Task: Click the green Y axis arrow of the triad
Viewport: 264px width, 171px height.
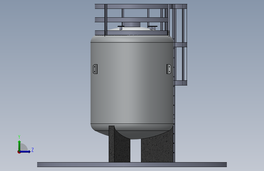Action: tap(19, 145)
